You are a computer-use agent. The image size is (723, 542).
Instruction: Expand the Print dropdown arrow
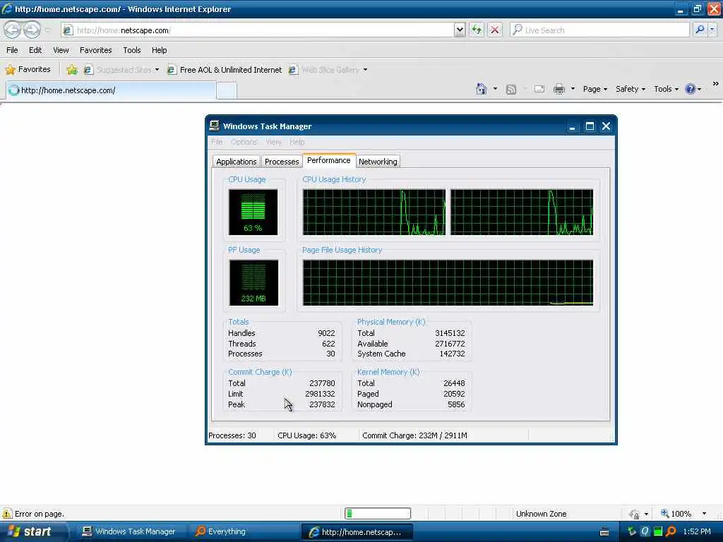click(572, 89)
